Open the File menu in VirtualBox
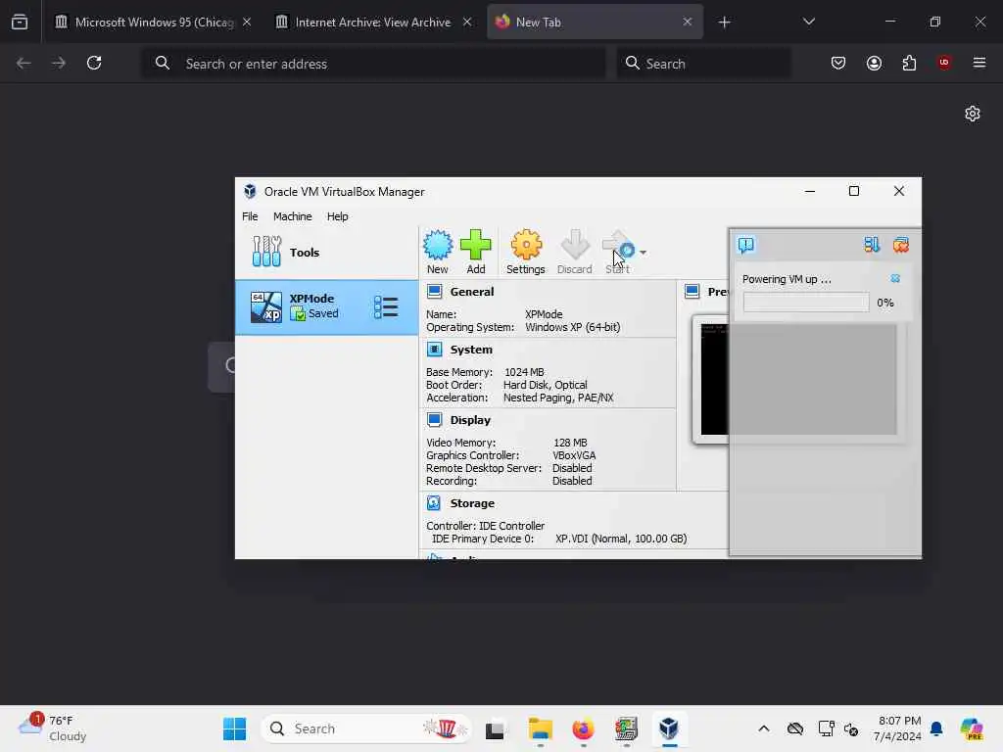 [x=250, y=216]
